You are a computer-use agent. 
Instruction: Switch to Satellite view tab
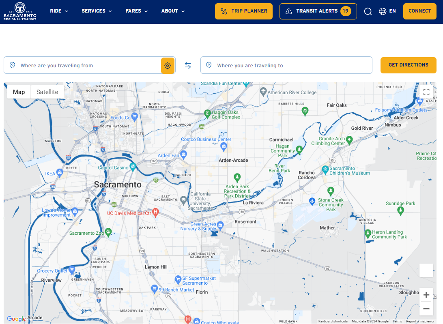(x=47, y=92)
